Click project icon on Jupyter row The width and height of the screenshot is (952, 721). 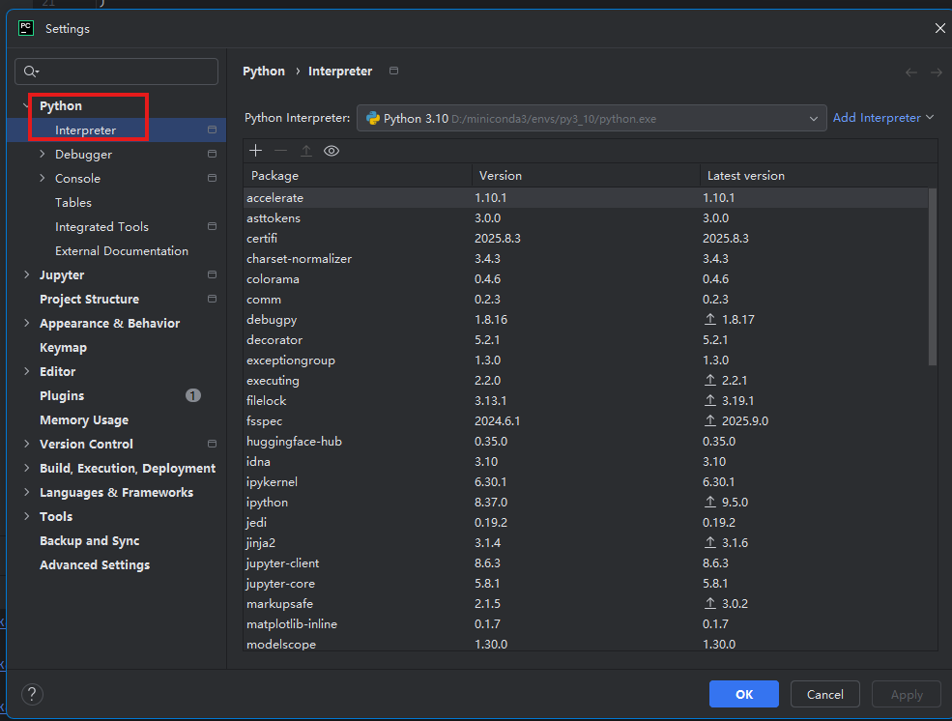[x=212, y=274]
